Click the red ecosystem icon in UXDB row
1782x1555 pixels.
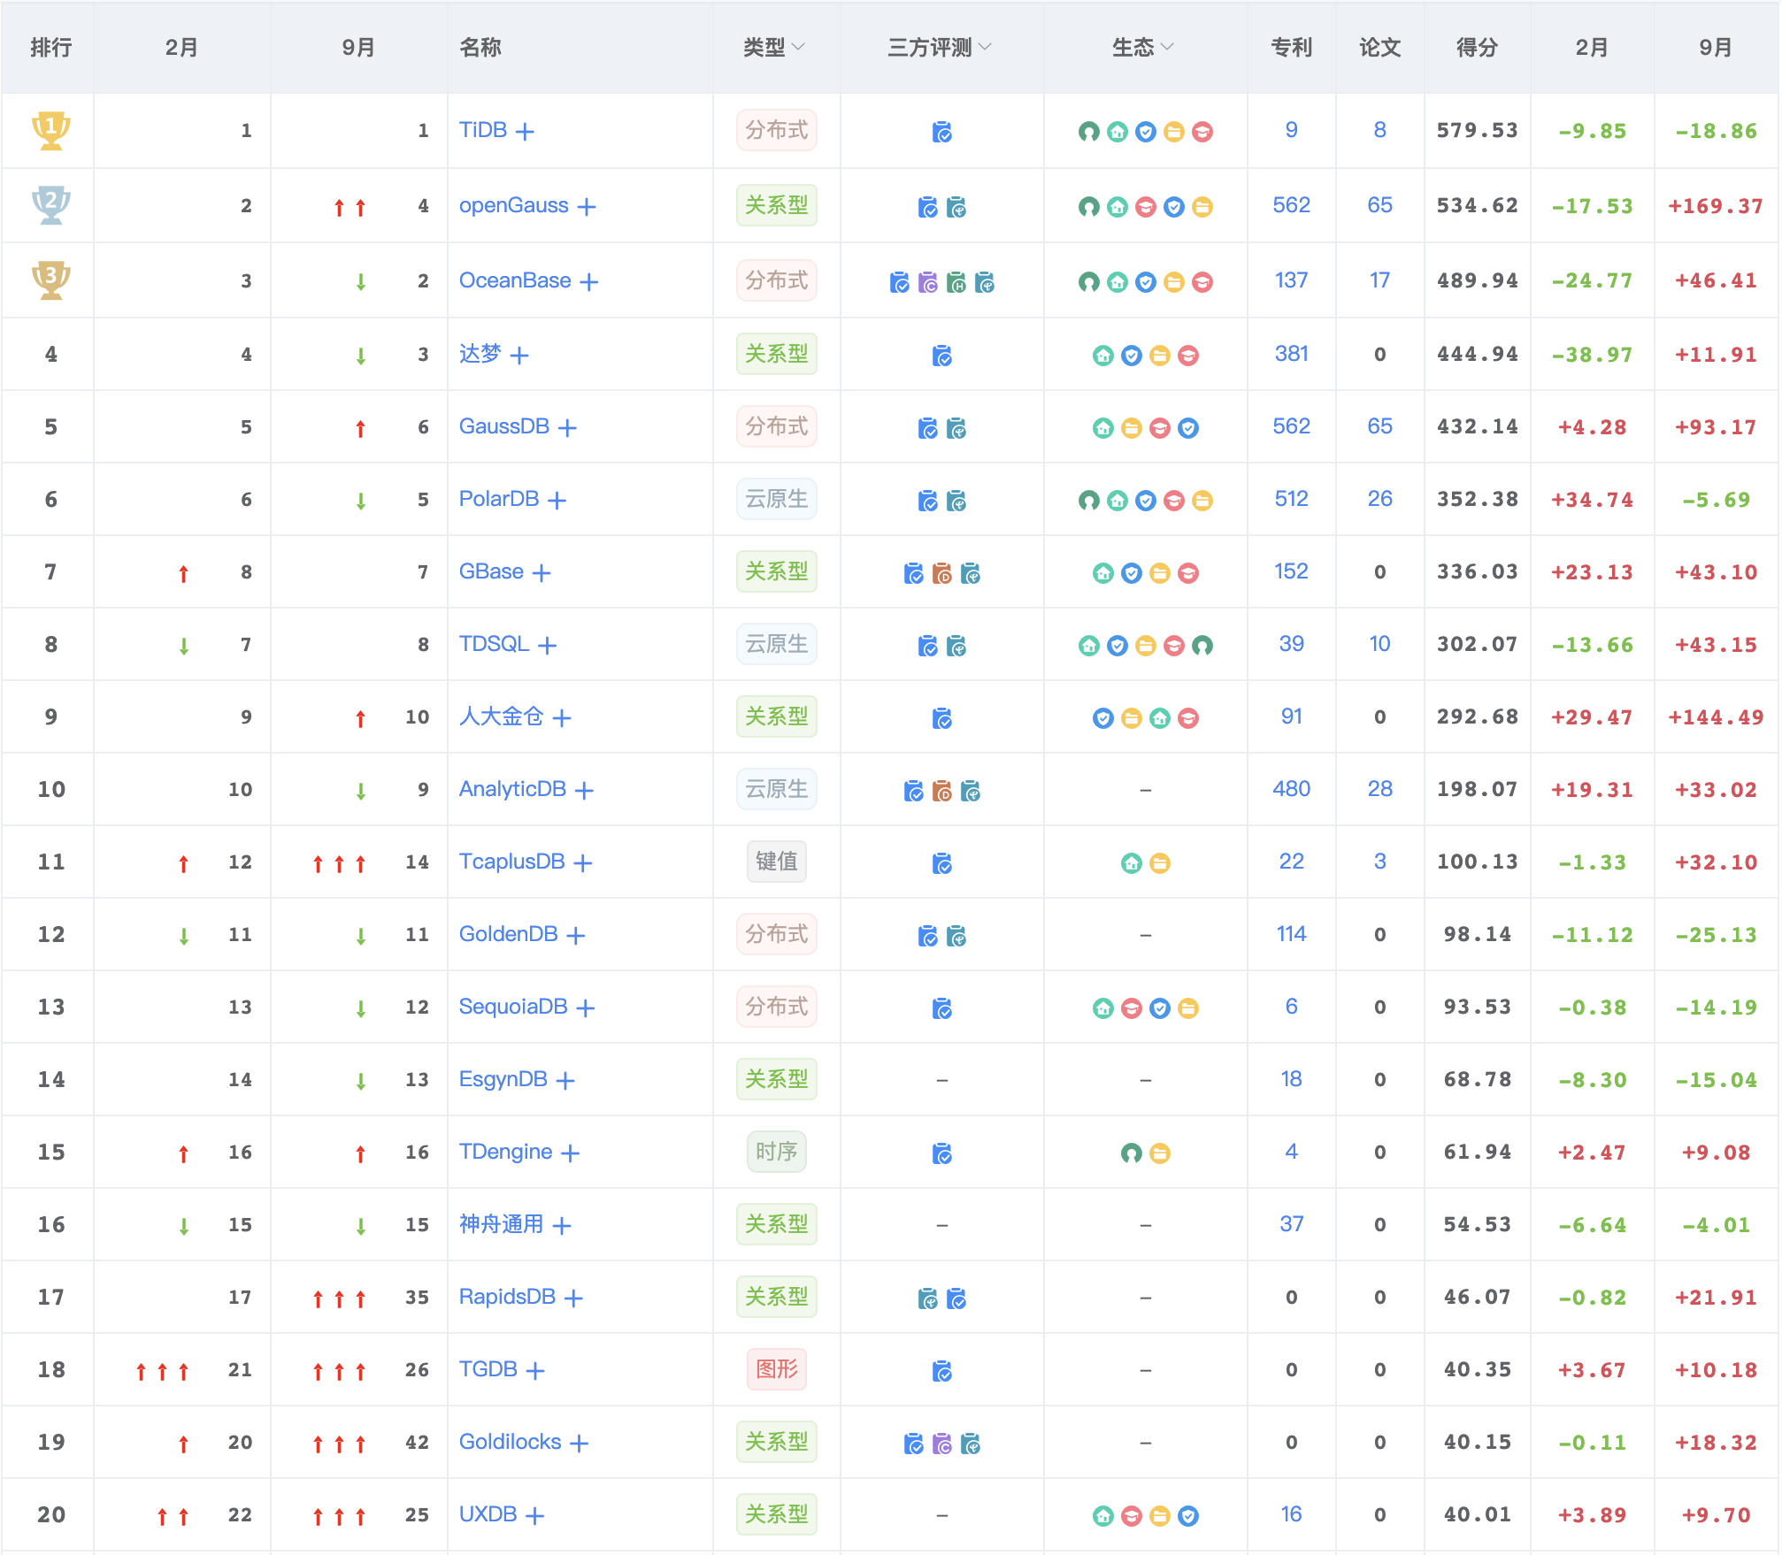point(1132,1516)
